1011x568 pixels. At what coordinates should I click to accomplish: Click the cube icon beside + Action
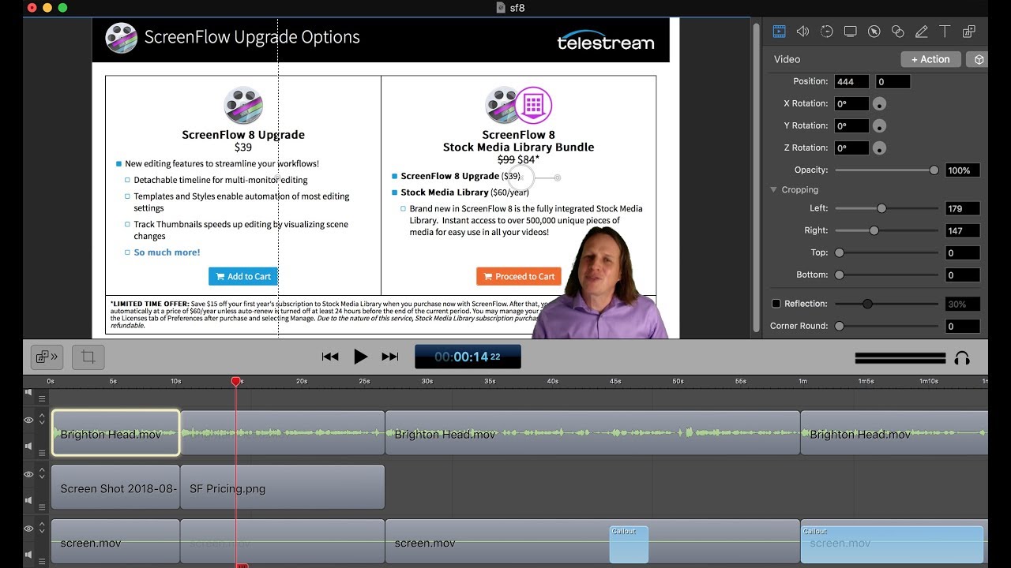click(x=979, y=59)
